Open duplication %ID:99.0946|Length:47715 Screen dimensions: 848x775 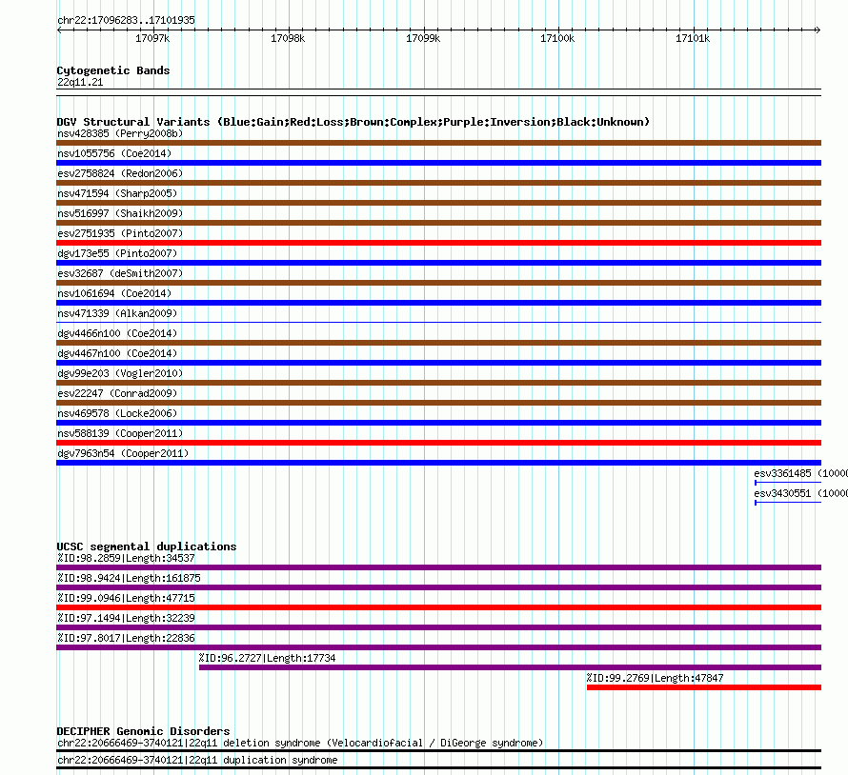tap(126, 598)
